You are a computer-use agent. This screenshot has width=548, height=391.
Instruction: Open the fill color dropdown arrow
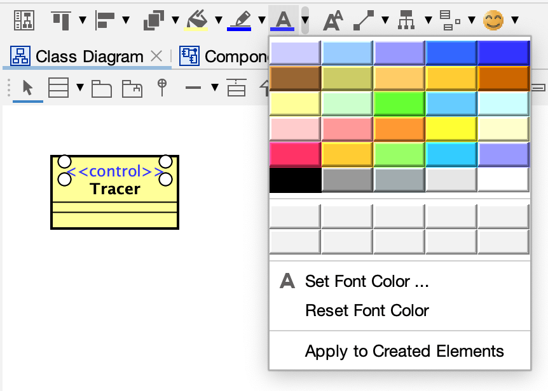(x=219, y=20)
